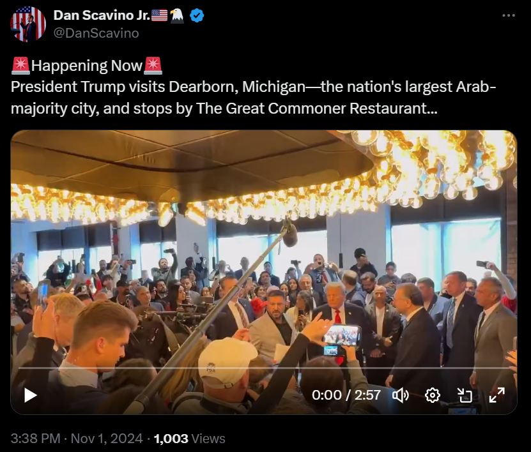Click the eagle emoji beside name
Screen dimensions: 531x452
(177, 15)
